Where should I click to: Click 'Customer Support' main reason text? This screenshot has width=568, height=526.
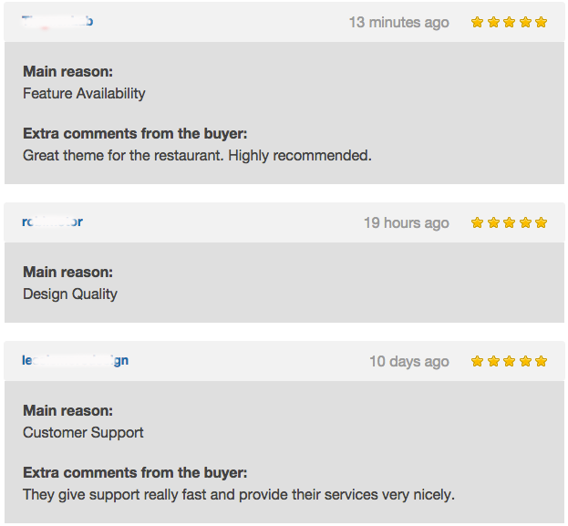tap(83, 432)
